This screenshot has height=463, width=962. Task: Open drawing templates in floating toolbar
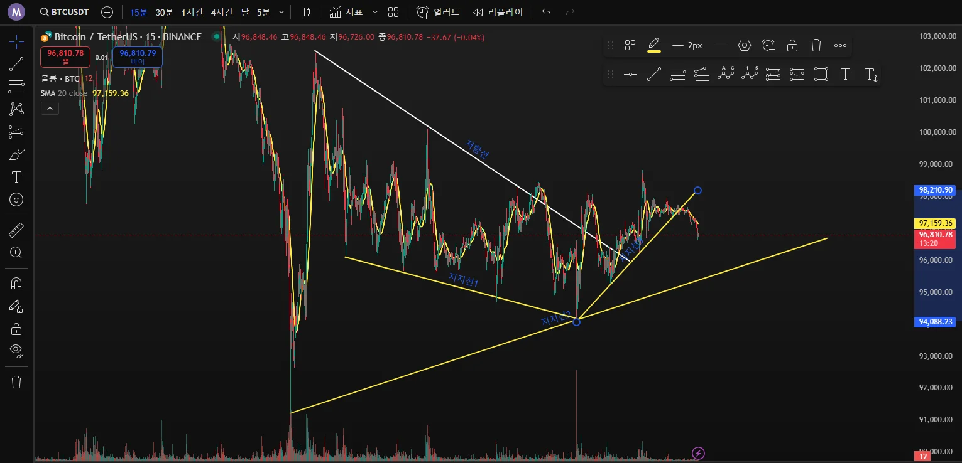[630, 45]
